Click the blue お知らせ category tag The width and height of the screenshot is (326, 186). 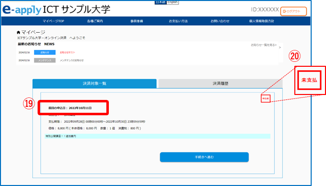[x=45, y=52]
